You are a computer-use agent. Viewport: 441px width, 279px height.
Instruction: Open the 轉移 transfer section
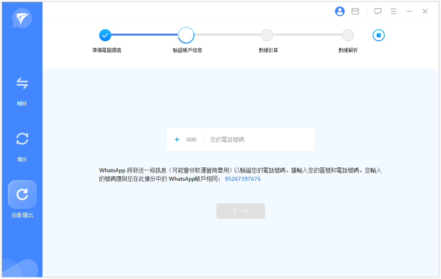tap(22, 83)
